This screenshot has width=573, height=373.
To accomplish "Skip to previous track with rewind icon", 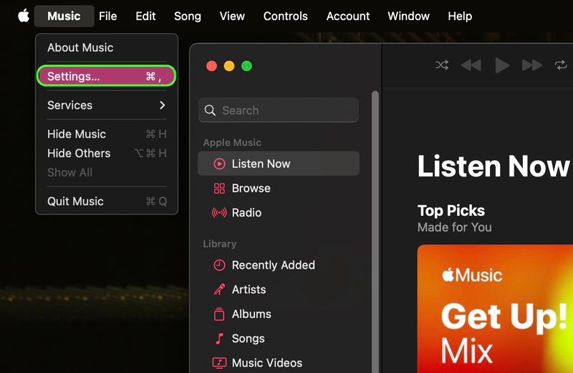I will [x=471, y=66].
